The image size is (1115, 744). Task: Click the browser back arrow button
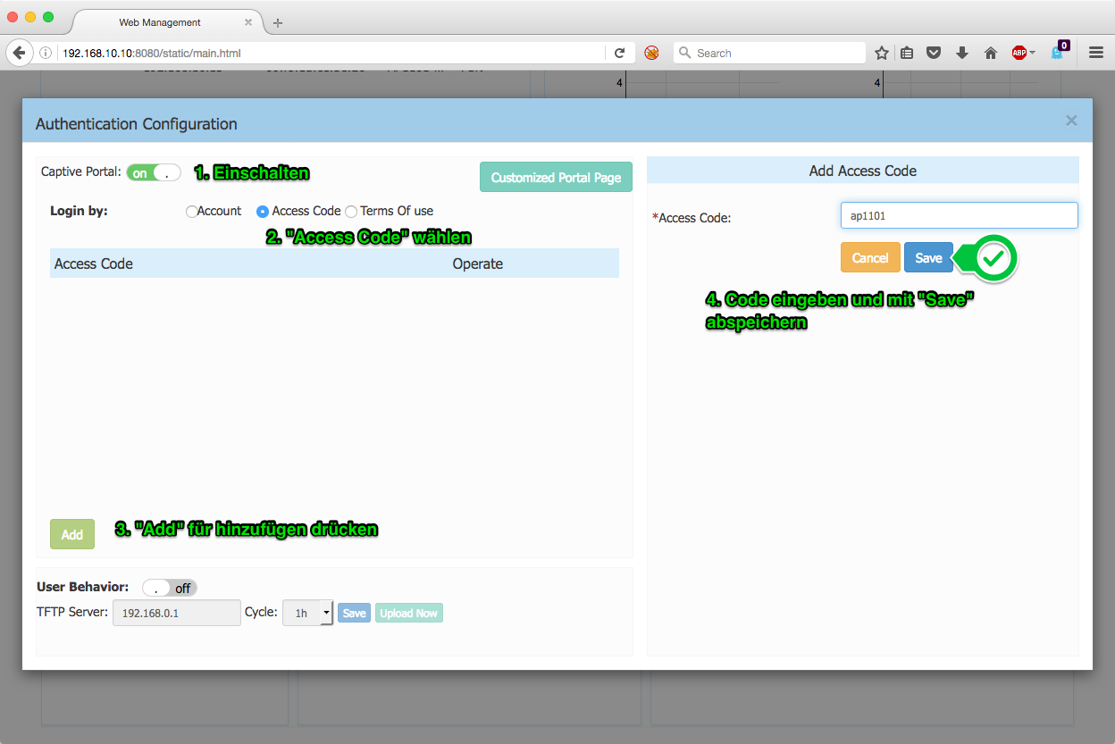coord(19,53)
